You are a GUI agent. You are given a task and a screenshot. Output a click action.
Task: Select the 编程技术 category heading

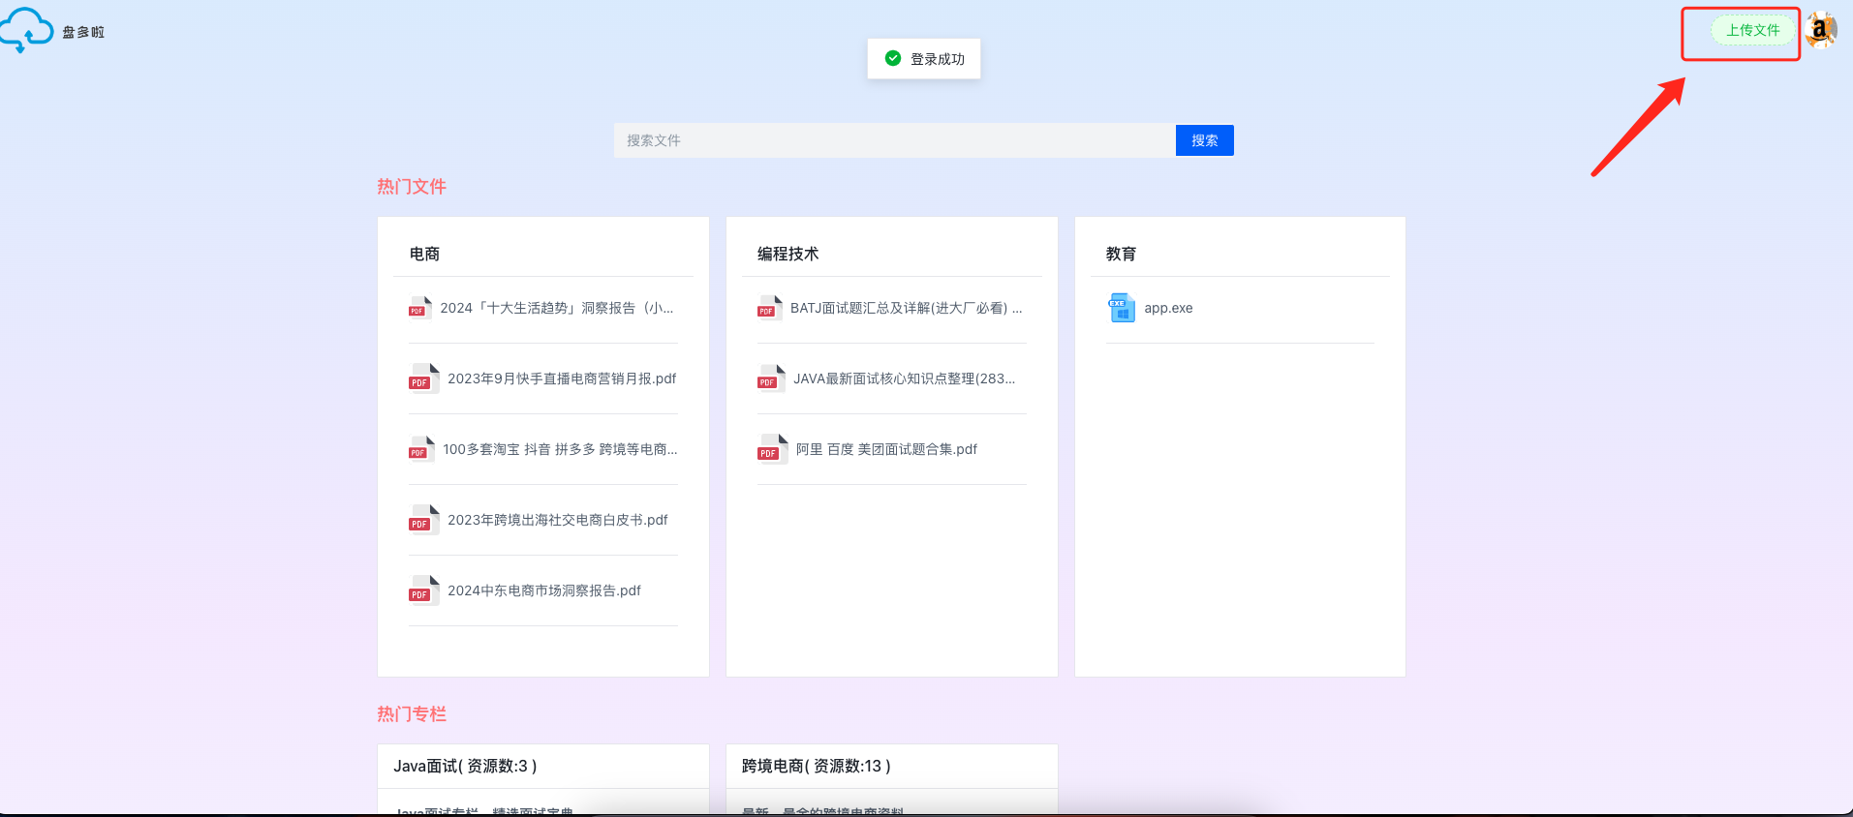pyautogui.click(x=788, y=254)
